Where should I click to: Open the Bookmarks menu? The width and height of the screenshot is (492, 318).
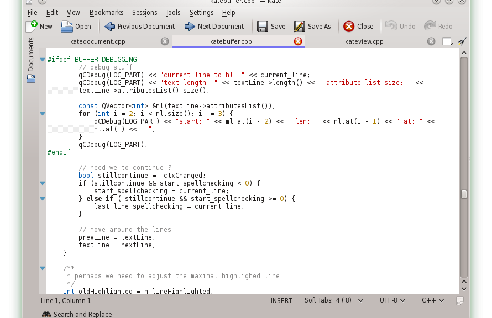point(106,12)
